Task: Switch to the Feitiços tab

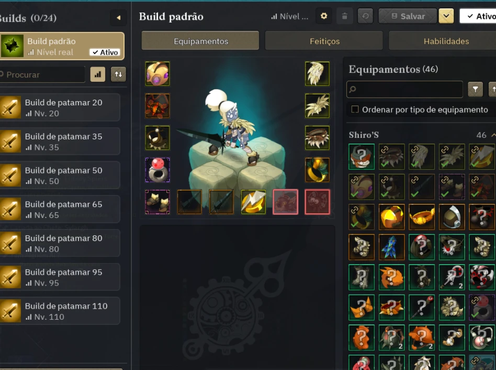Action: 324,41
